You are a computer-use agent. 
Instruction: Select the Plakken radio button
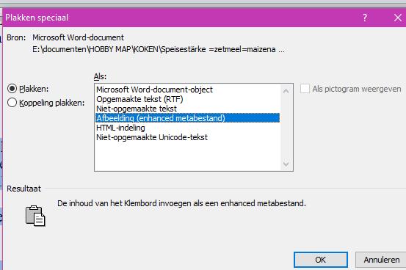click(x=12, y=89)
